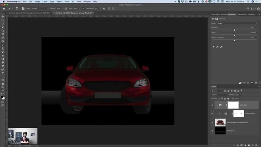Viewport: 261px width, 147px height.
Task: Click the Exposure value input field
Action: [254, 27]
